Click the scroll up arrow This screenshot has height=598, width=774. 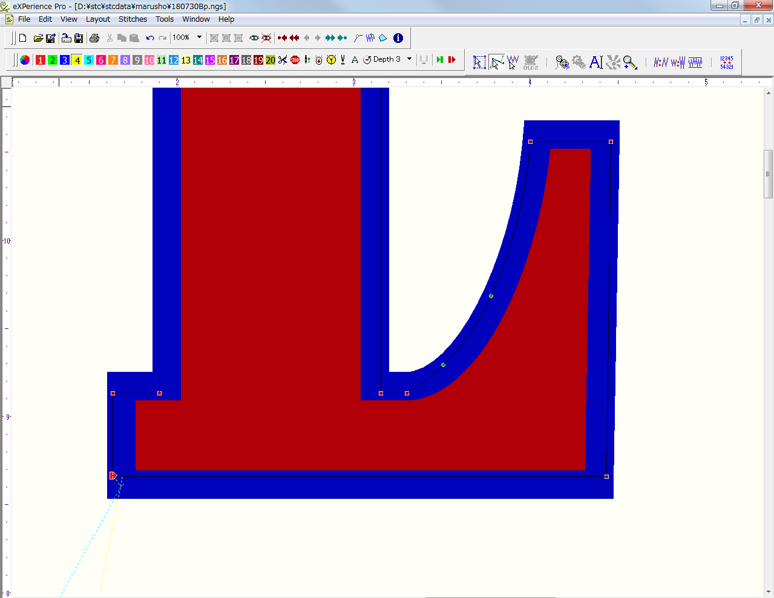pyautogui.click(x=769, y=93)
